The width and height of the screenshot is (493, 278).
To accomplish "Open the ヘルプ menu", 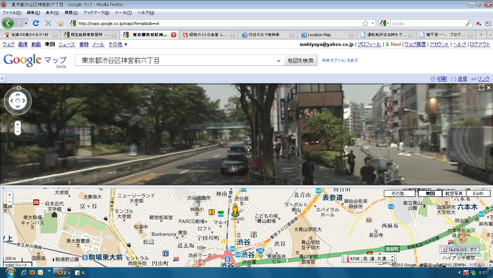I will click(x=146, y=13).
